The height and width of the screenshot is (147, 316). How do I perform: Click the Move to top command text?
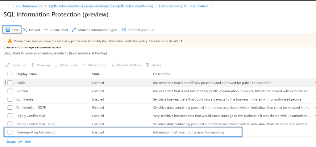pos(97,65)
